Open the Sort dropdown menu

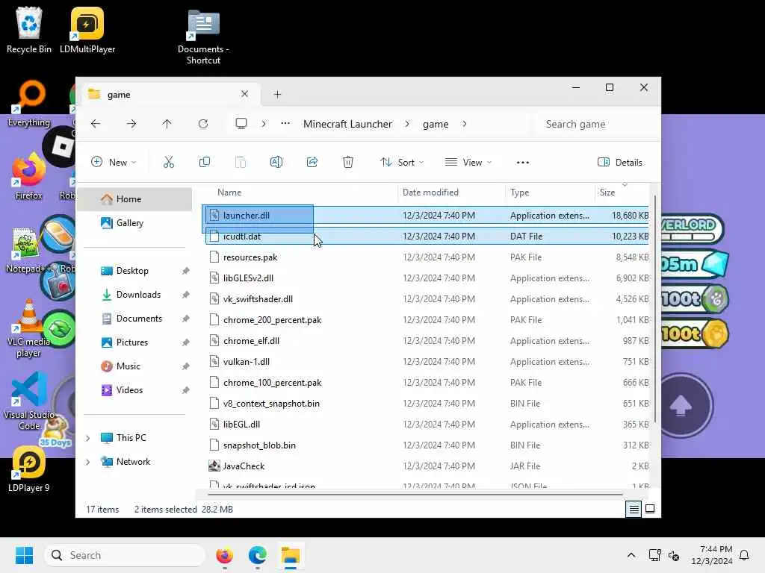coord(401,162)
